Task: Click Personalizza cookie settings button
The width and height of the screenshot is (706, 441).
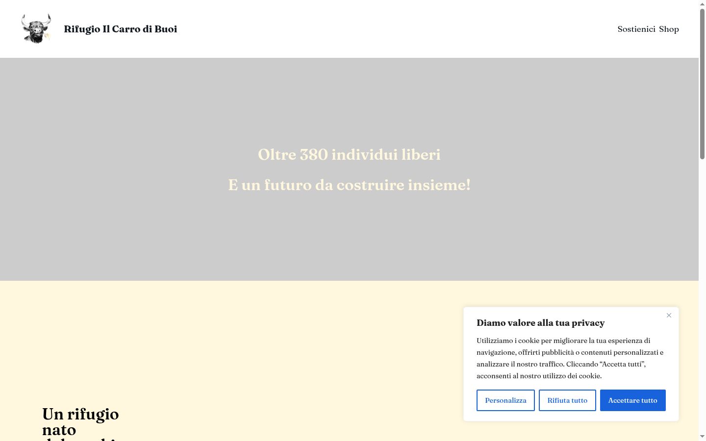Action: pos(505,400)
